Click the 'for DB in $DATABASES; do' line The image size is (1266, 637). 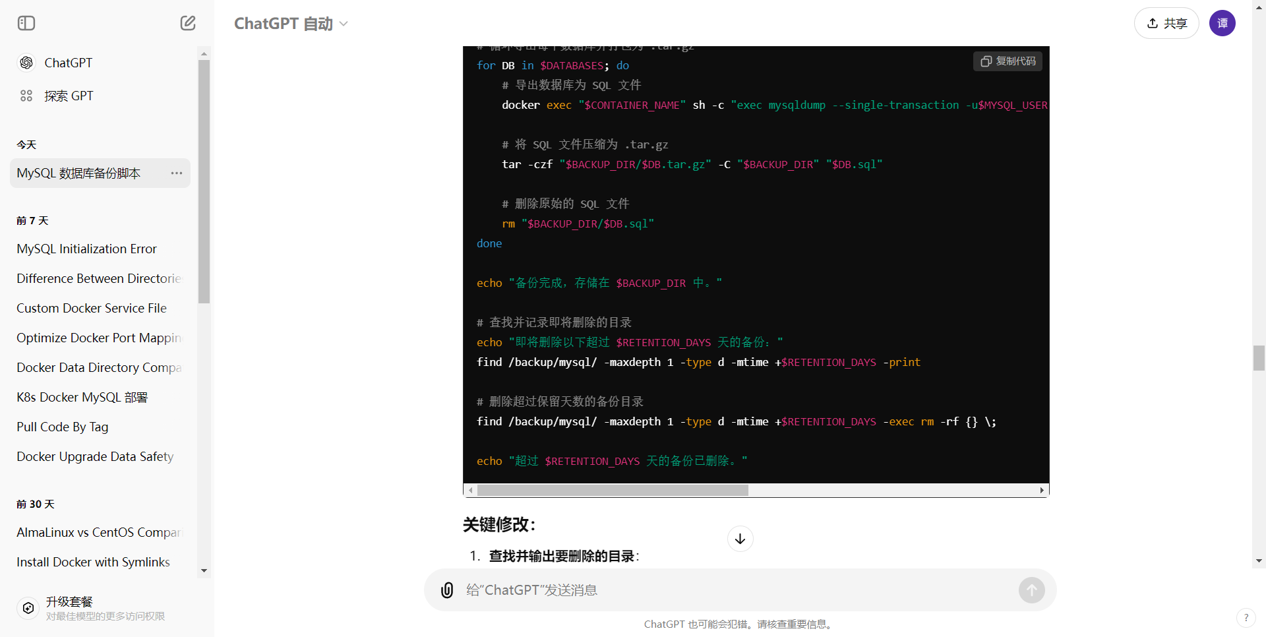coord(553,65)
